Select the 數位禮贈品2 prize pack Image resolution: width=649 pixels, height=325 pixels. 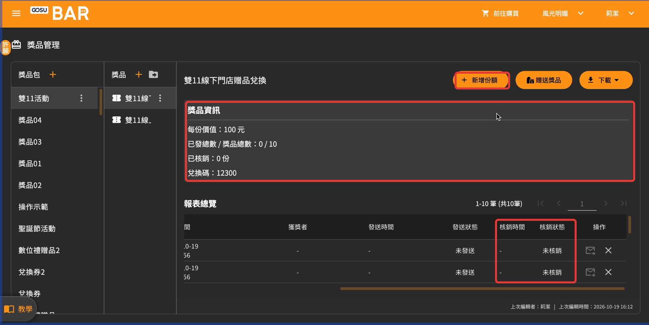55,250
